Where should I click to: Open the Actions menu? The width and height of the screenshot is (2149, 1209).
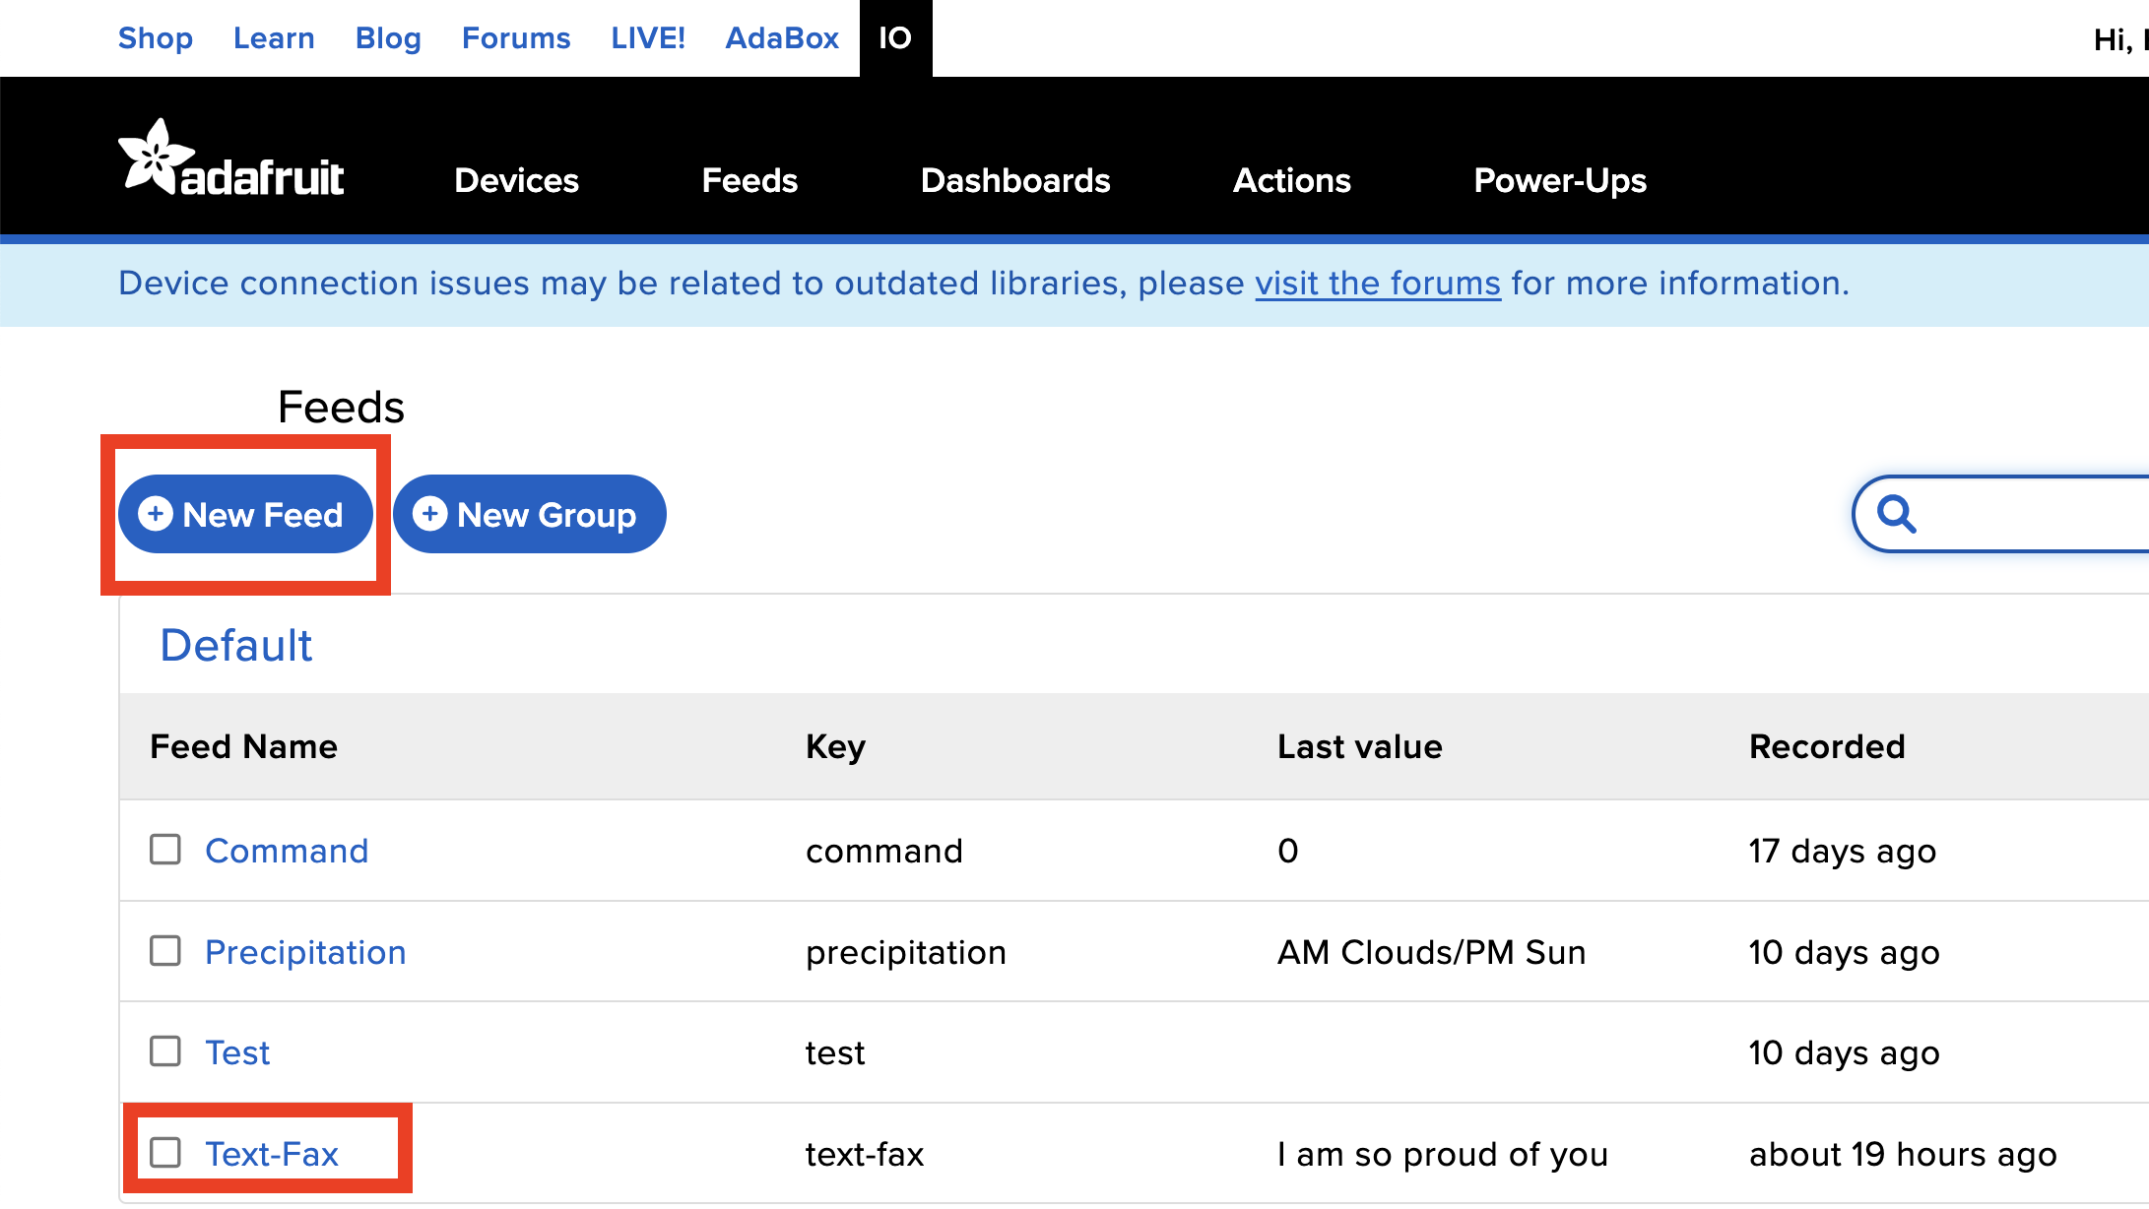[x=1293, y=178]
